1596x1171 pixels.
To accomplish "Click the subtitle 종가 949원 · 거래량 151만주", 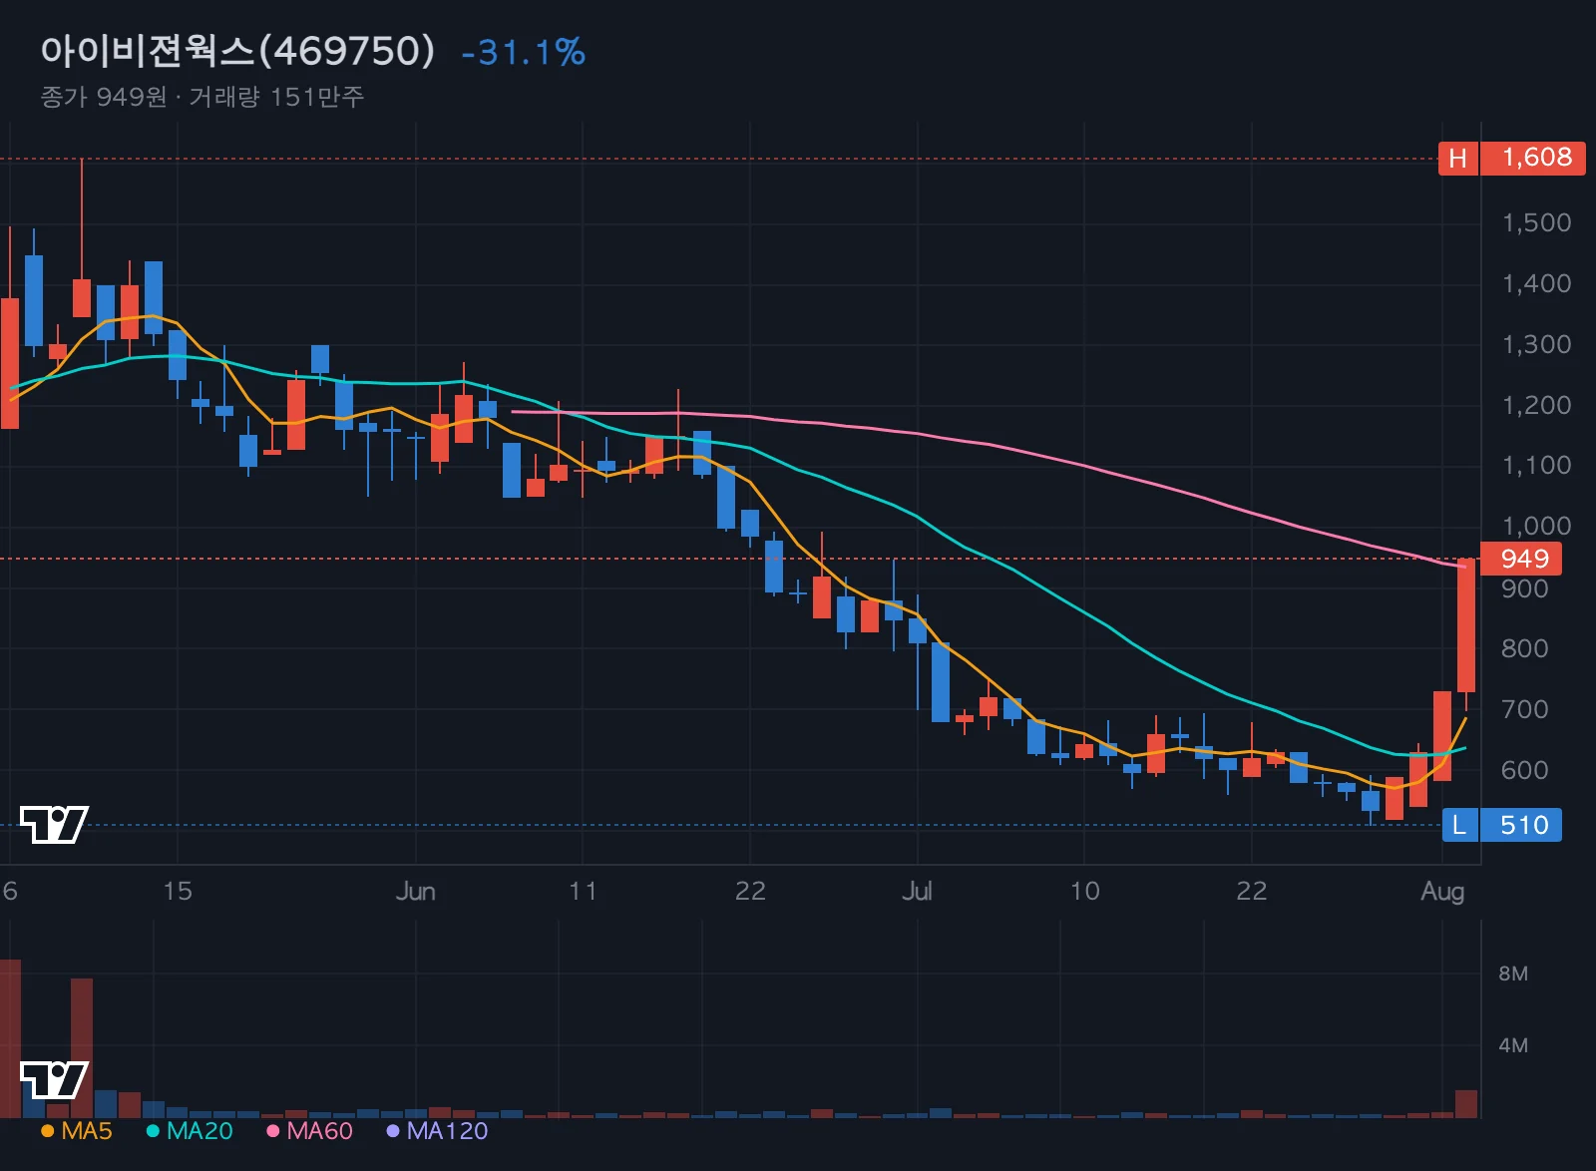I will 202,97.
